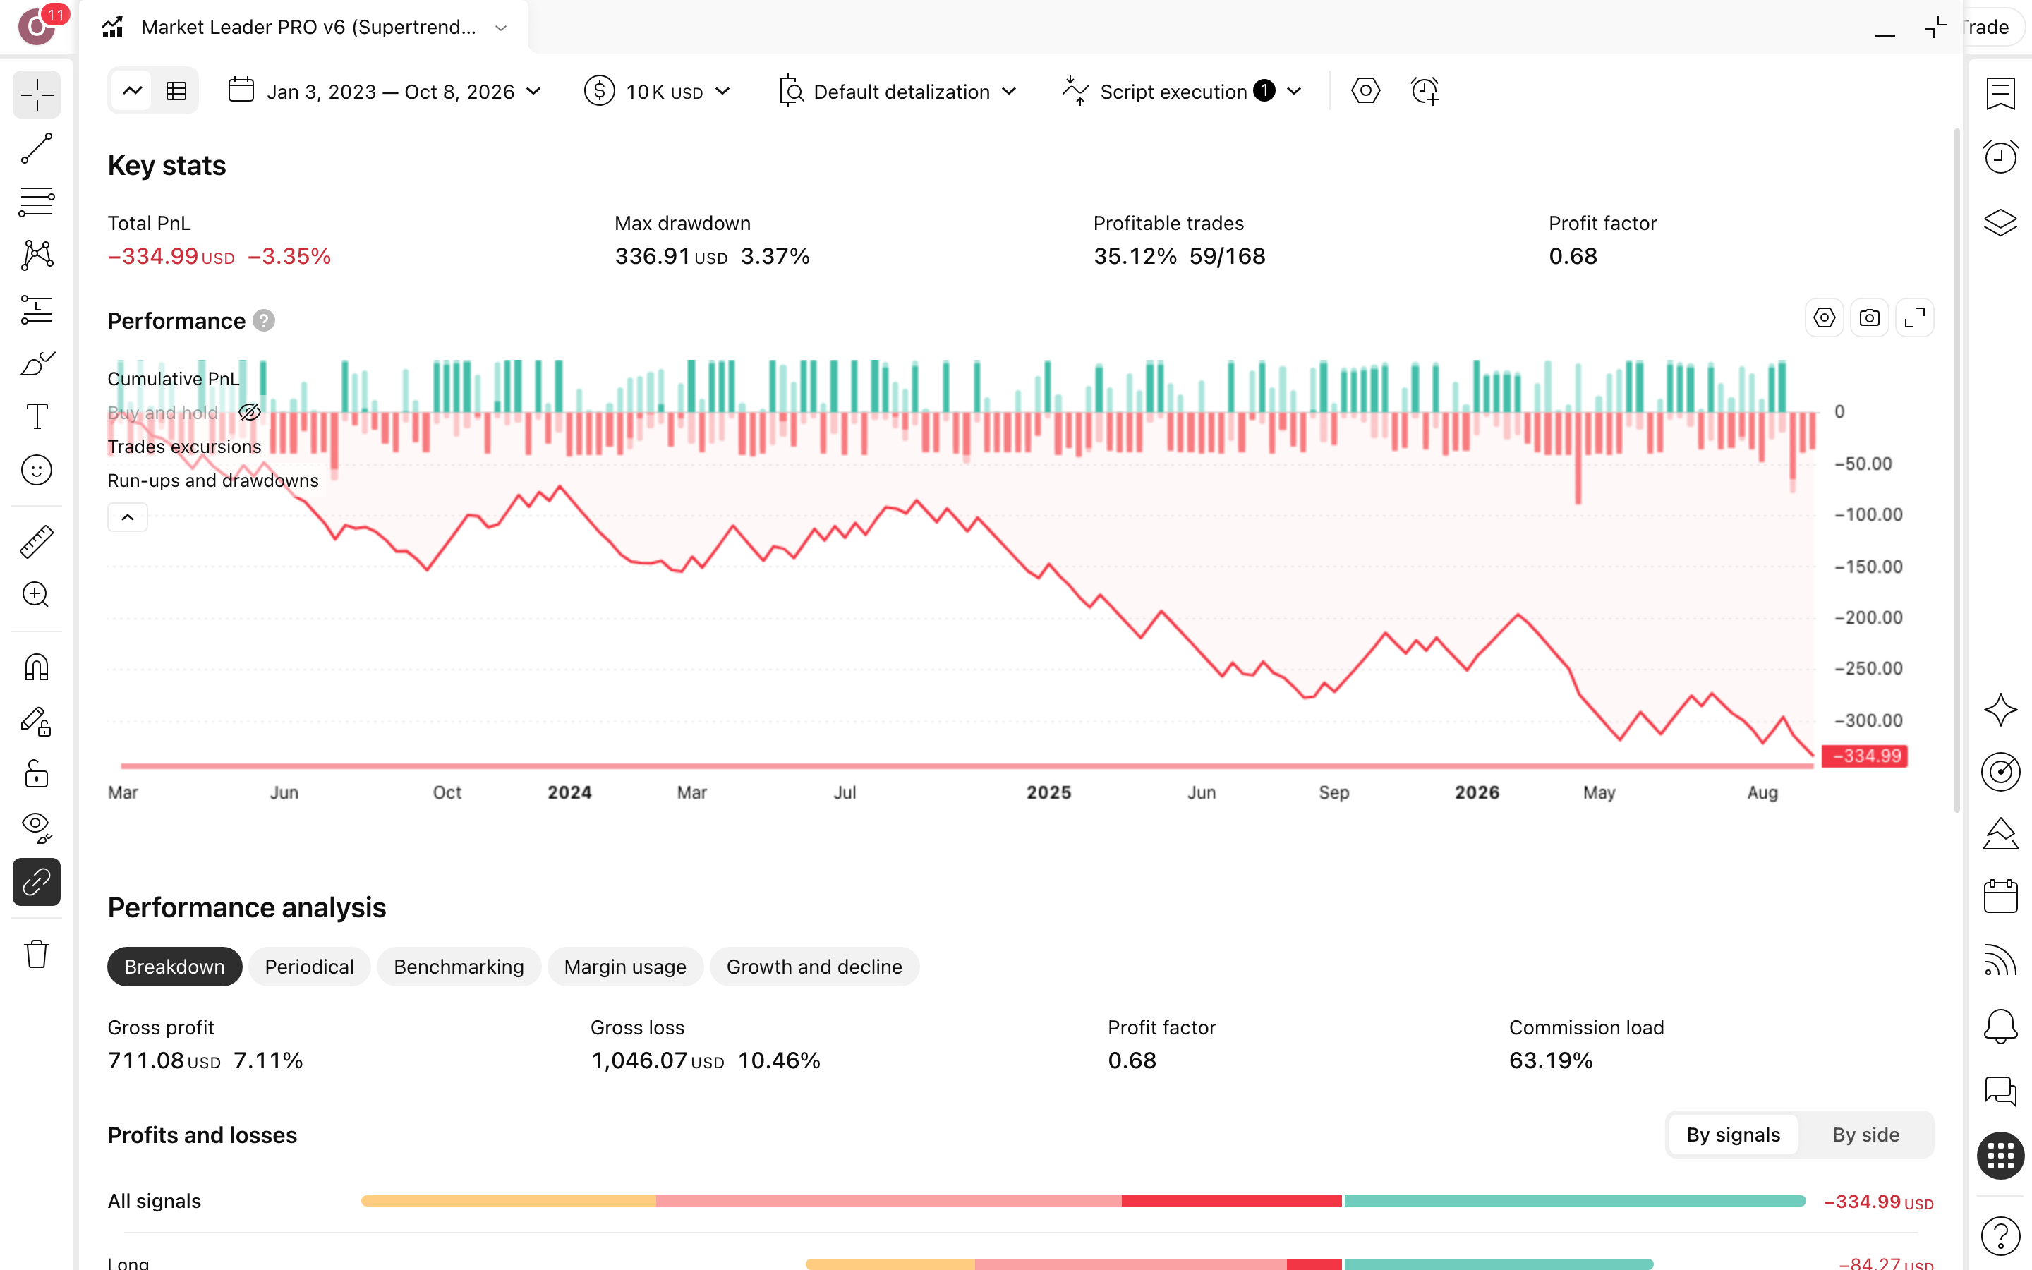Screen dimensions: 2032x1270
Task: Open the alerts clock icon
Action: click(2000, 157)
